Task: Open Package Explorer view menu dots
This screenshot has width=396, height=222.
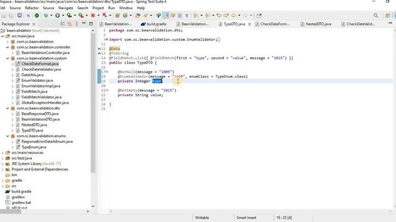Action: tap(77, 24)
